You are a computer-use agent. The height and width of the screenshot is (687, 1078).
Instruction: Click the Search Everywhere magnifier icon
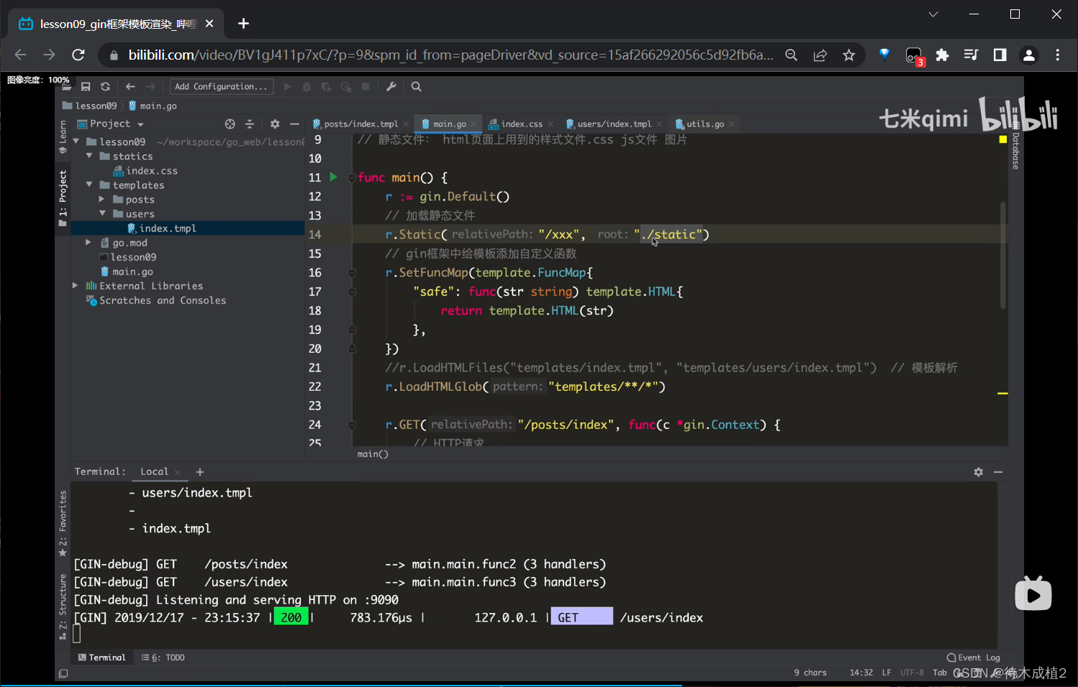click(x=416, y=87)
